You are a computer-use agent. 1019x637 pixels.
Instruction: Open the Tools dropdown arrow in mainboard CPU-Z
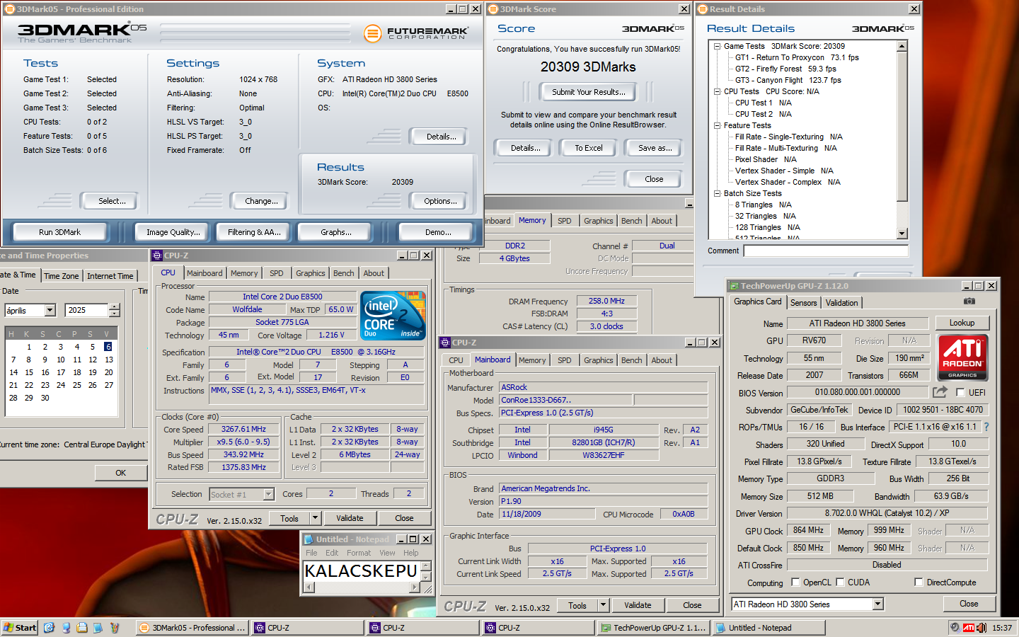click(603, 605)
